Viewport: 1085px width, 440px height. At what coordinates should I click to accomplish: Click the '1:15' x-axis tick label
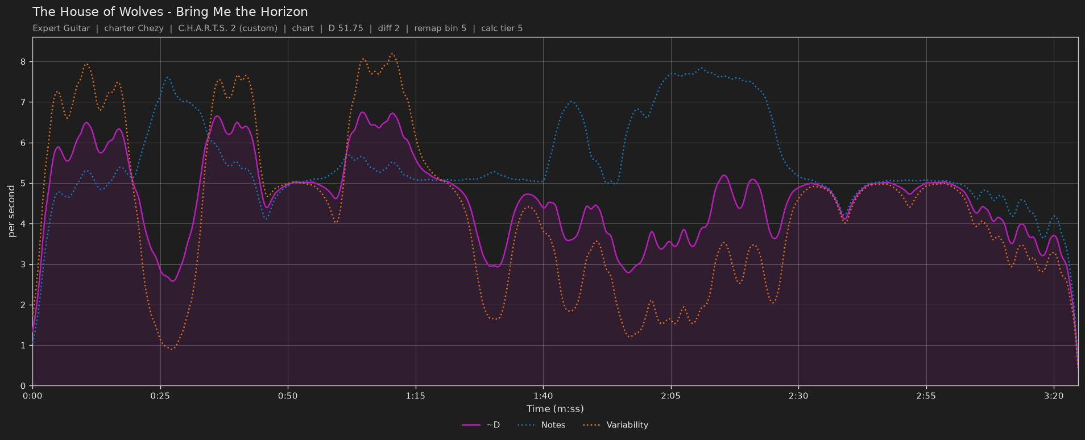(416, 396)
